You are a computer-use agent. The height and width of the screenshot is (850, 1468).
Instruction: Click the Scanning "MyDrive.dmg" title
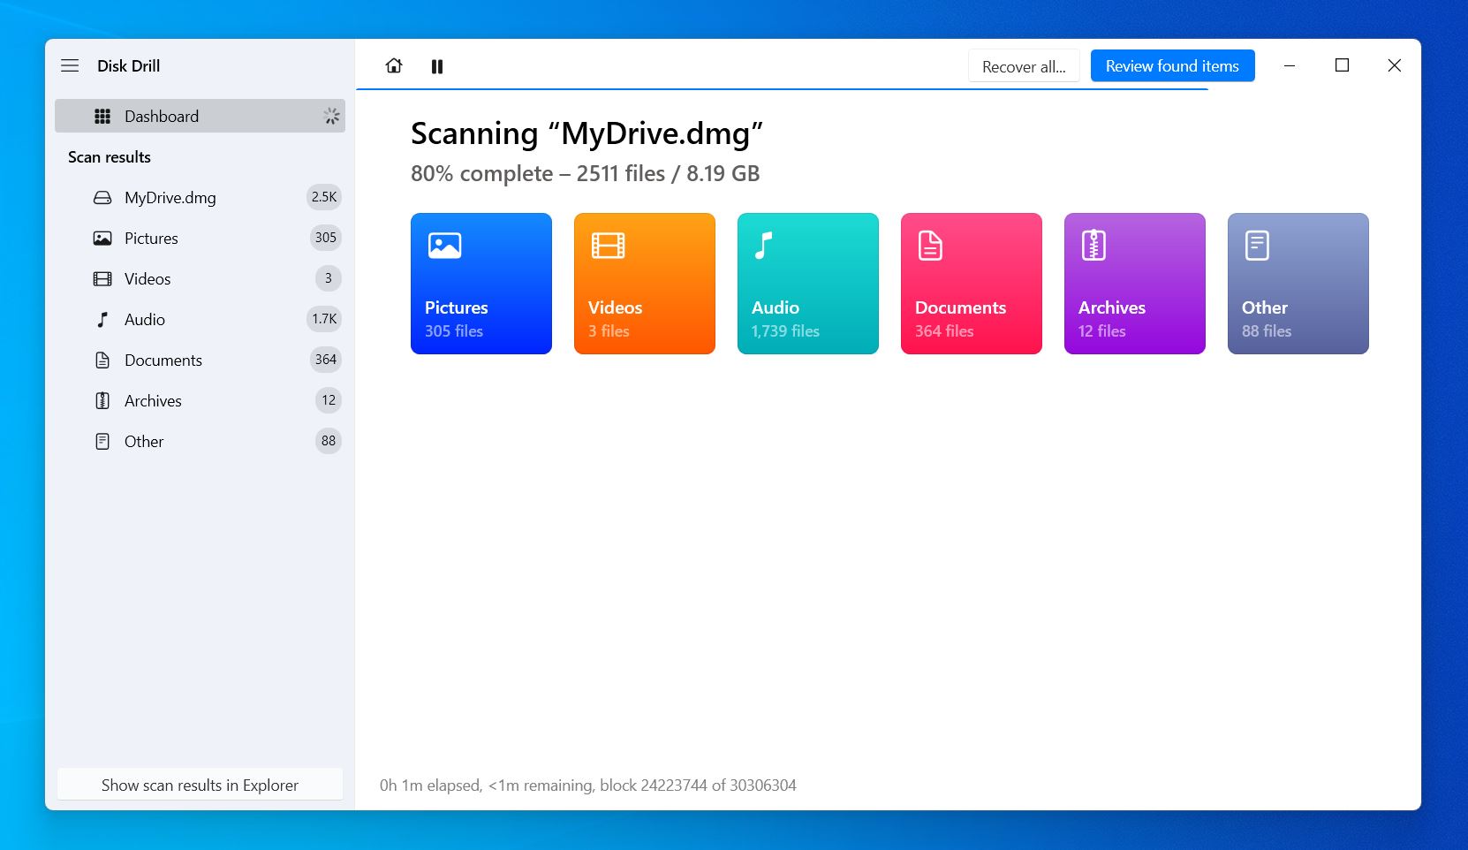[586, 134]
